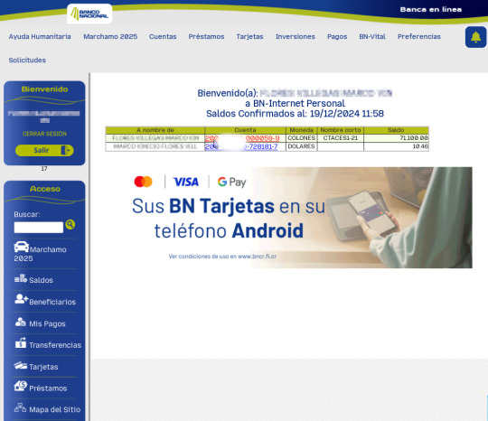
Task: Click the 10.46 balance cell
Action: pyautogui.click(x=396, y=146)
